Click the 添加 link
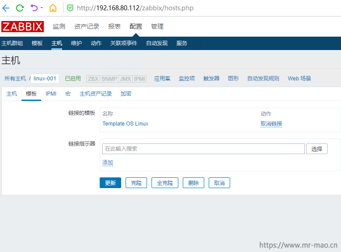 108,163
